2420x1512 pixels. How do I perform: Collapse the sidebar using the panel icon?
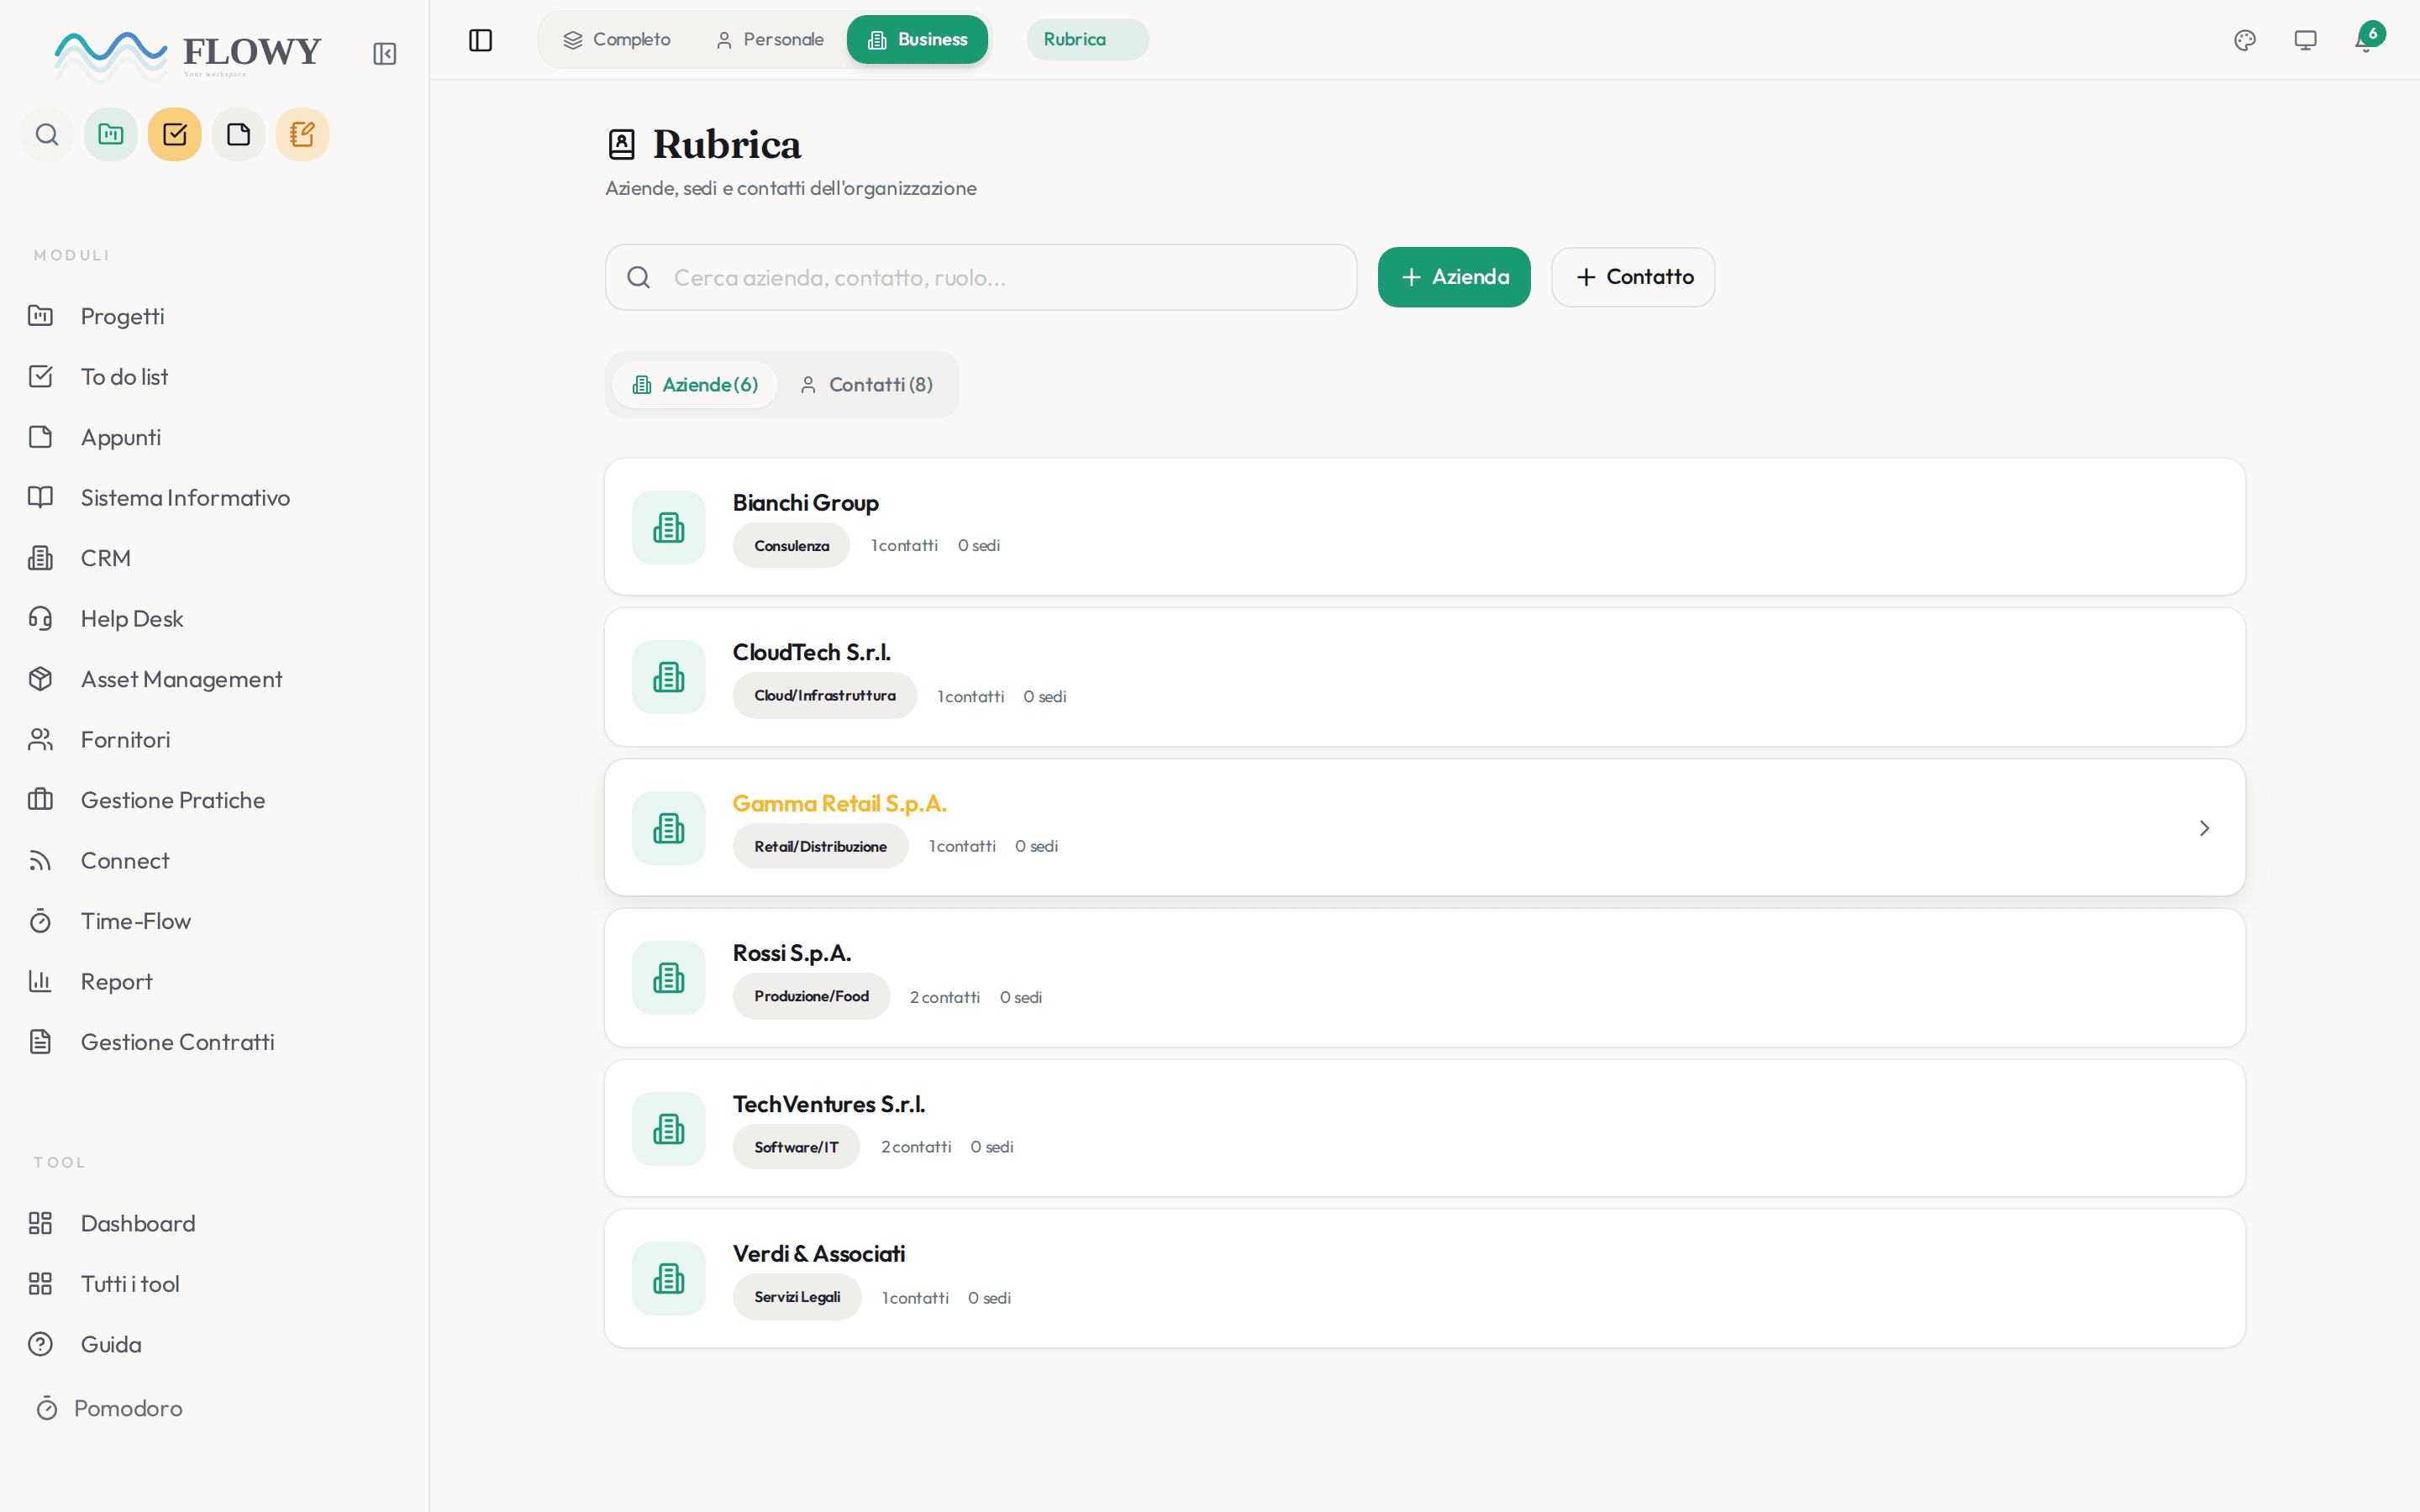coord(384,54)
